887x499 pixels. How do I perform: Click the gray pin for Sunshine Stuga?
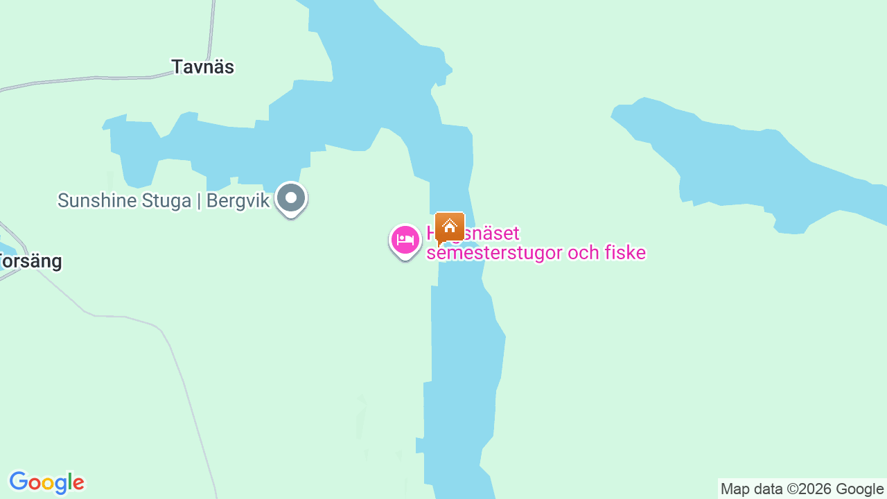pos(291,199)
